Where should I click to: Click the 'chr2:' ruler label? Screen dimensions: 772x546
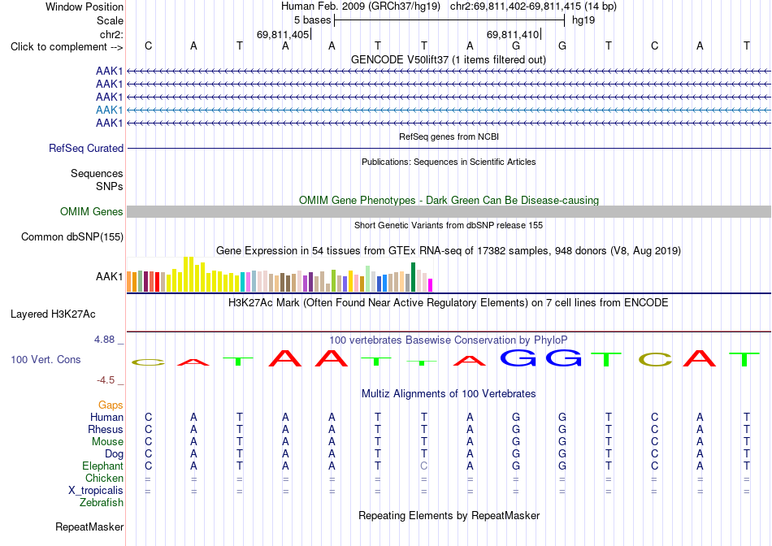click(x=111, y=34)
